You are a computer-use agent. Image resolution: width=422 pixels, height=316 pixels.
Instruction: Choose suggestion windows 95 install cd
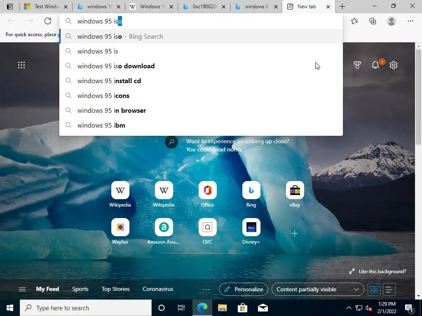(x=201, y=81)
